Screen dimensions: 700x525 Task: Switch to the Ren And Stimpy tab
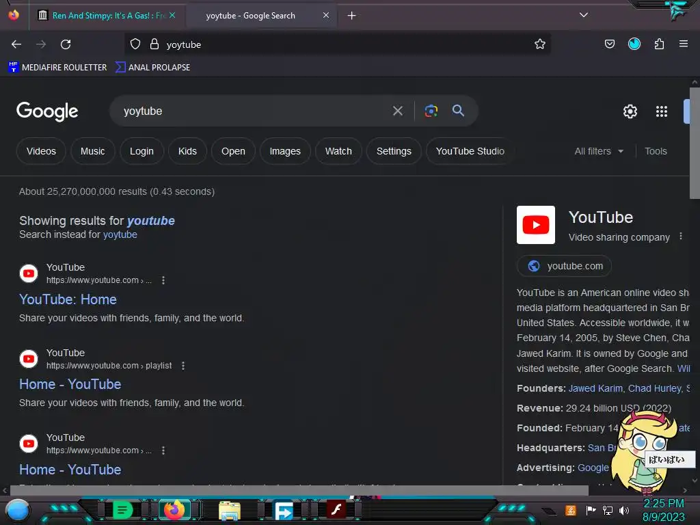(x=107, y=16)
